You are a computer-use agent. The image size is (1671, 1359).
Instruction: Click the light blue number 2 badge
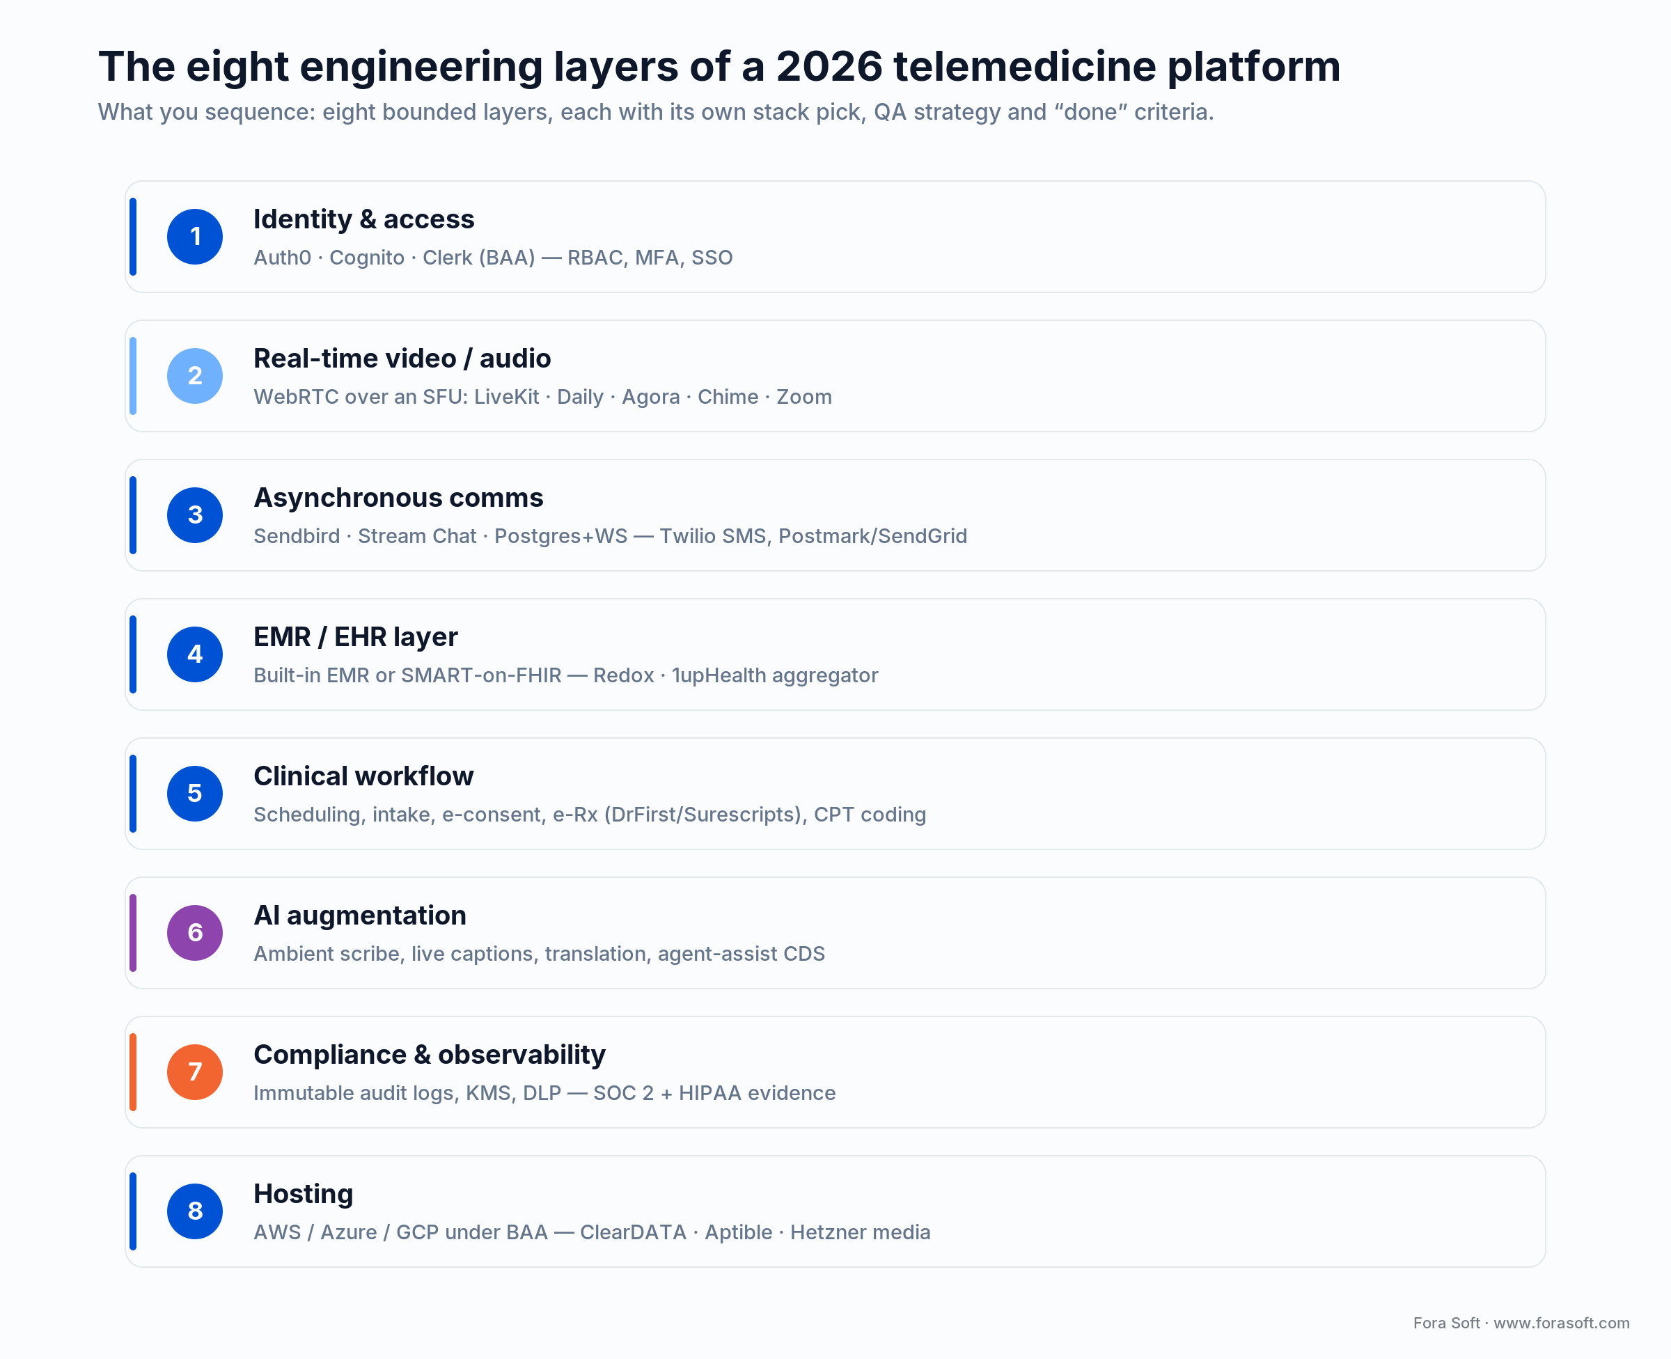point(195,376)
